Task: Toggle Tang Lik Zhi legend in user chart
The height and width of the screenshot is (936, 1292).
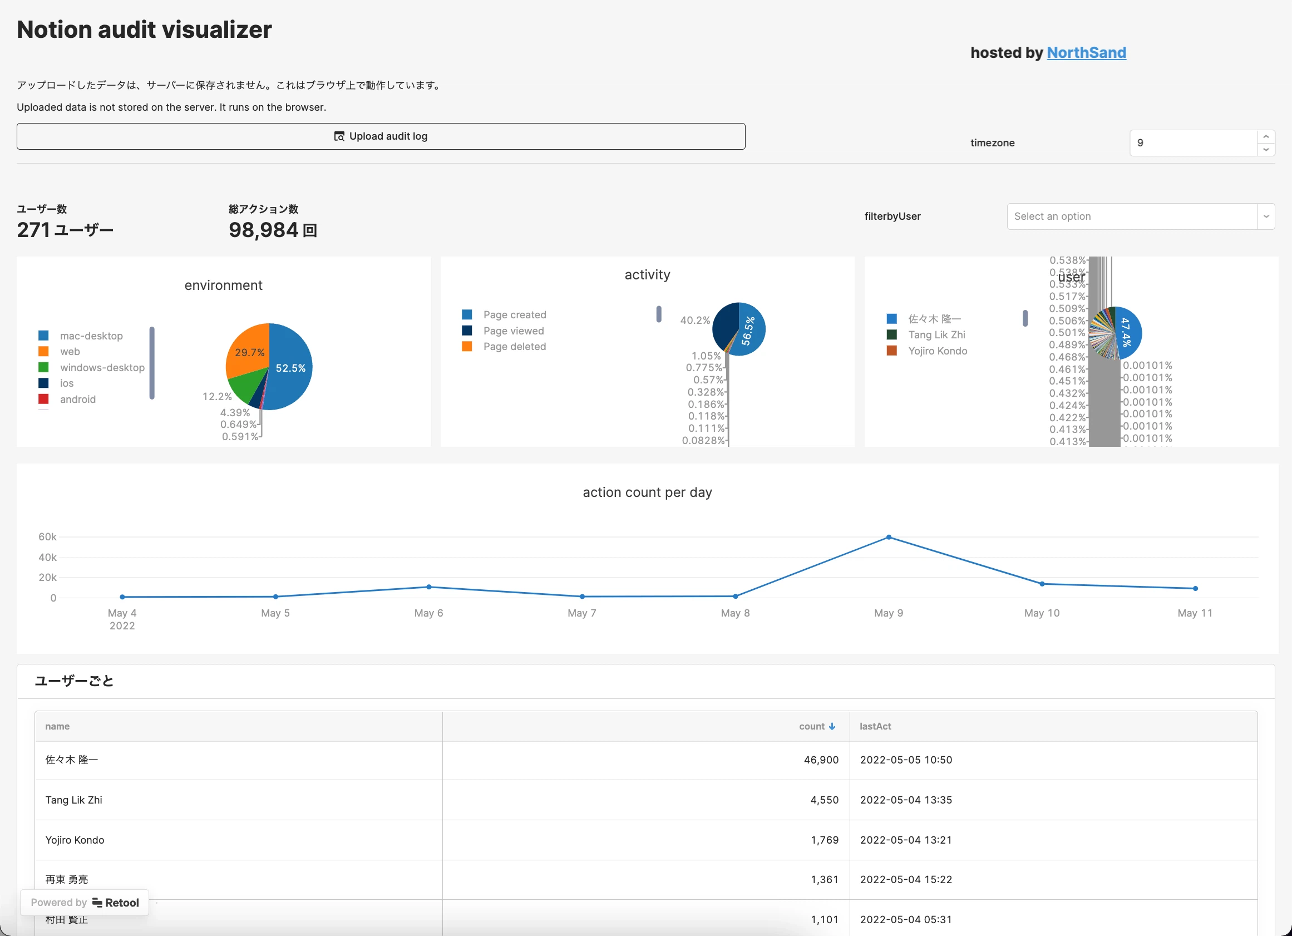Action: tap(936, 335)
